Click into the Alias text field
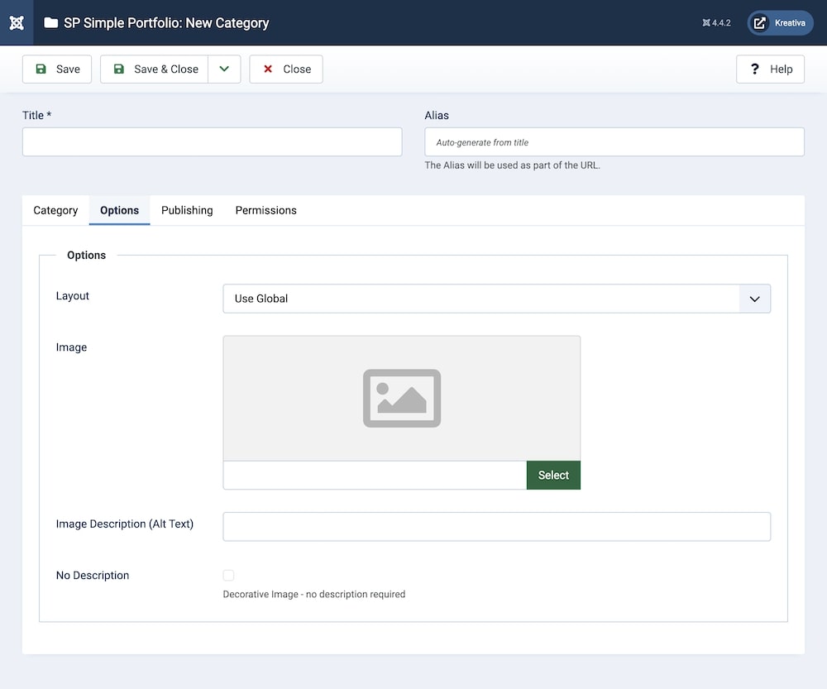Viewport: 827px width, 689px height. click(614, 142)
